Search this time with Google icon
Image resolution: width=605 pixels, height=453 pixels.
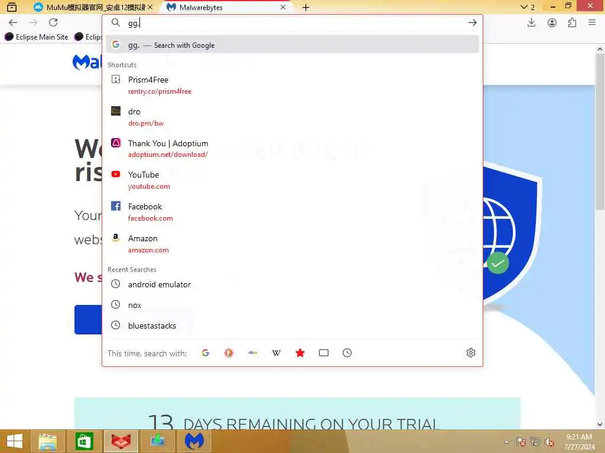(x=205, y=353)
